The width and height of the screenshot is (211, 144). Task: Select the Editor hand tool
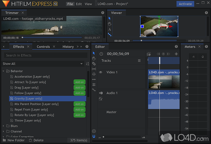coord(94,58)
